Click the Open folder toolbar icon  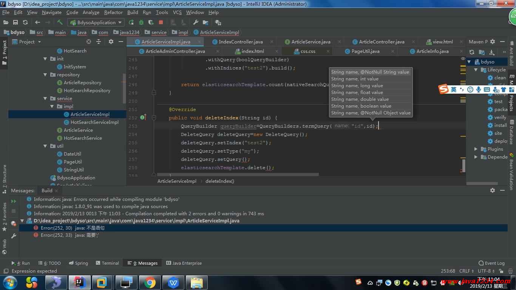tap(6, 22)
